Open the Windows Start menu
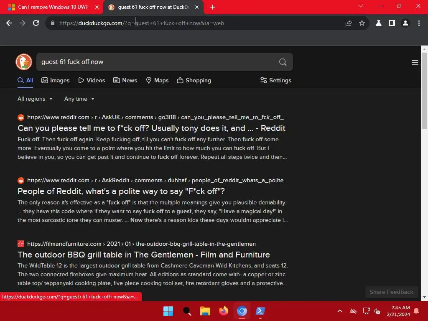Screen dimensions: 428x321 click(x=168, y=311)
